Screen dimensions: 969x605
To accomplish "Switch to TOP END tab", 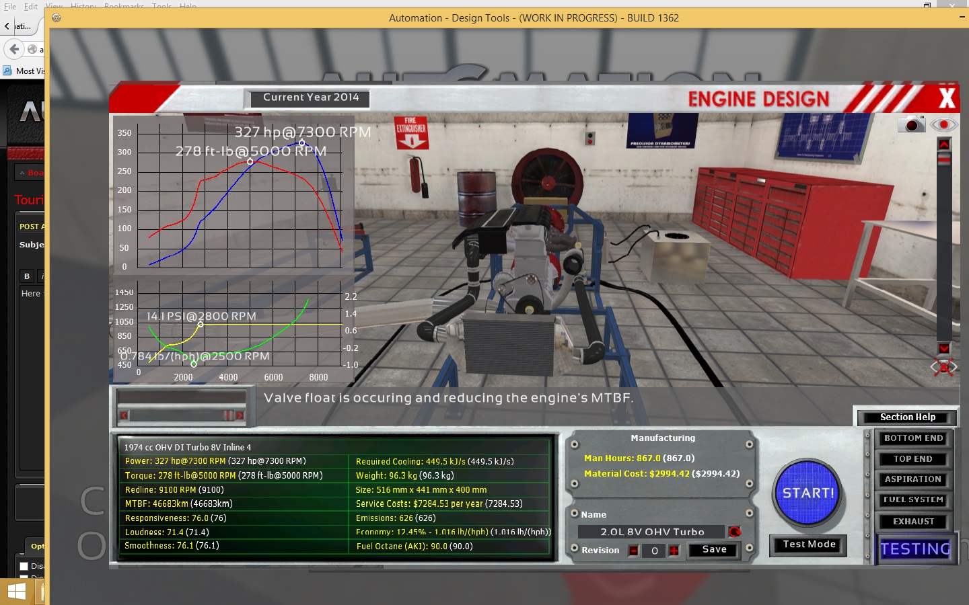I will (913, 459).
